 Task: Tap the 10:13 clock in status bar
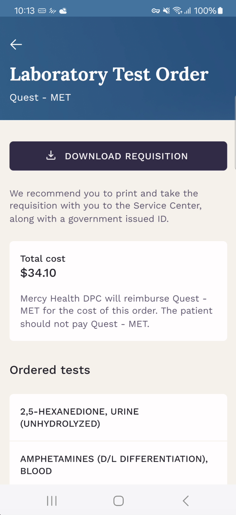(24, 11)
